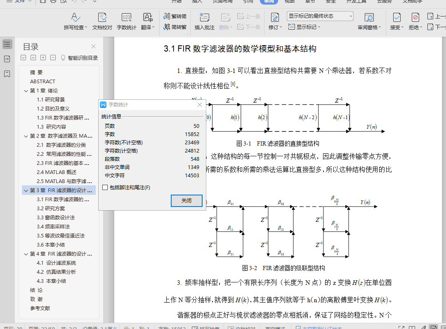Collapse the 第4章 tree node

coord(26,254)
